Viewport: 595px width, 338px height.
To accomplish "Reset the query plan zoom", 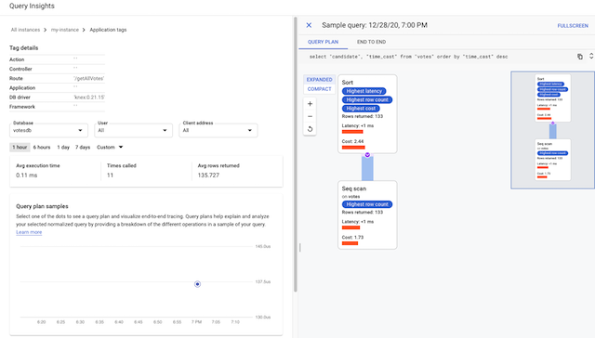I will (310, 129).
